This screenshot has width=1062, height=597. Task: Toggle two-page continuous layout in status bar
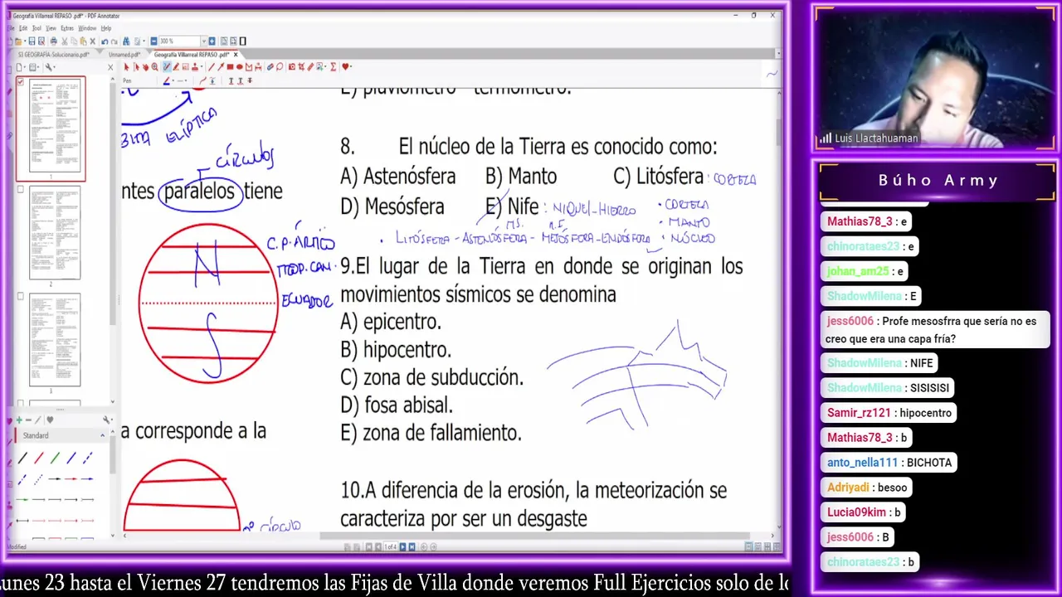pyautogui.click(x=776, y=546)
